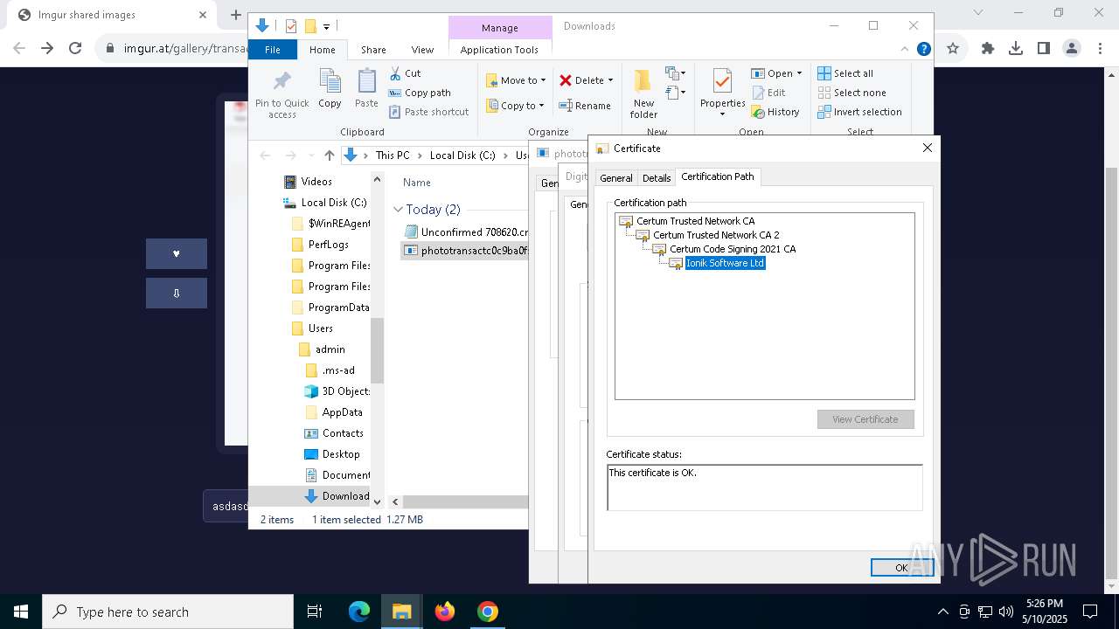This screenshot has width=1119, height=629.
Task: Open Chrome profile avatar icon
Action: 1072,49
